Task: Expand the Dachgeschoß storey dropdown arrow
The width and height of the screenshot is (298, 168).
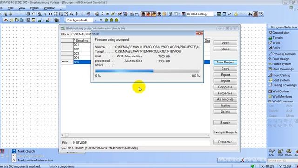Action: coord(101,20)
